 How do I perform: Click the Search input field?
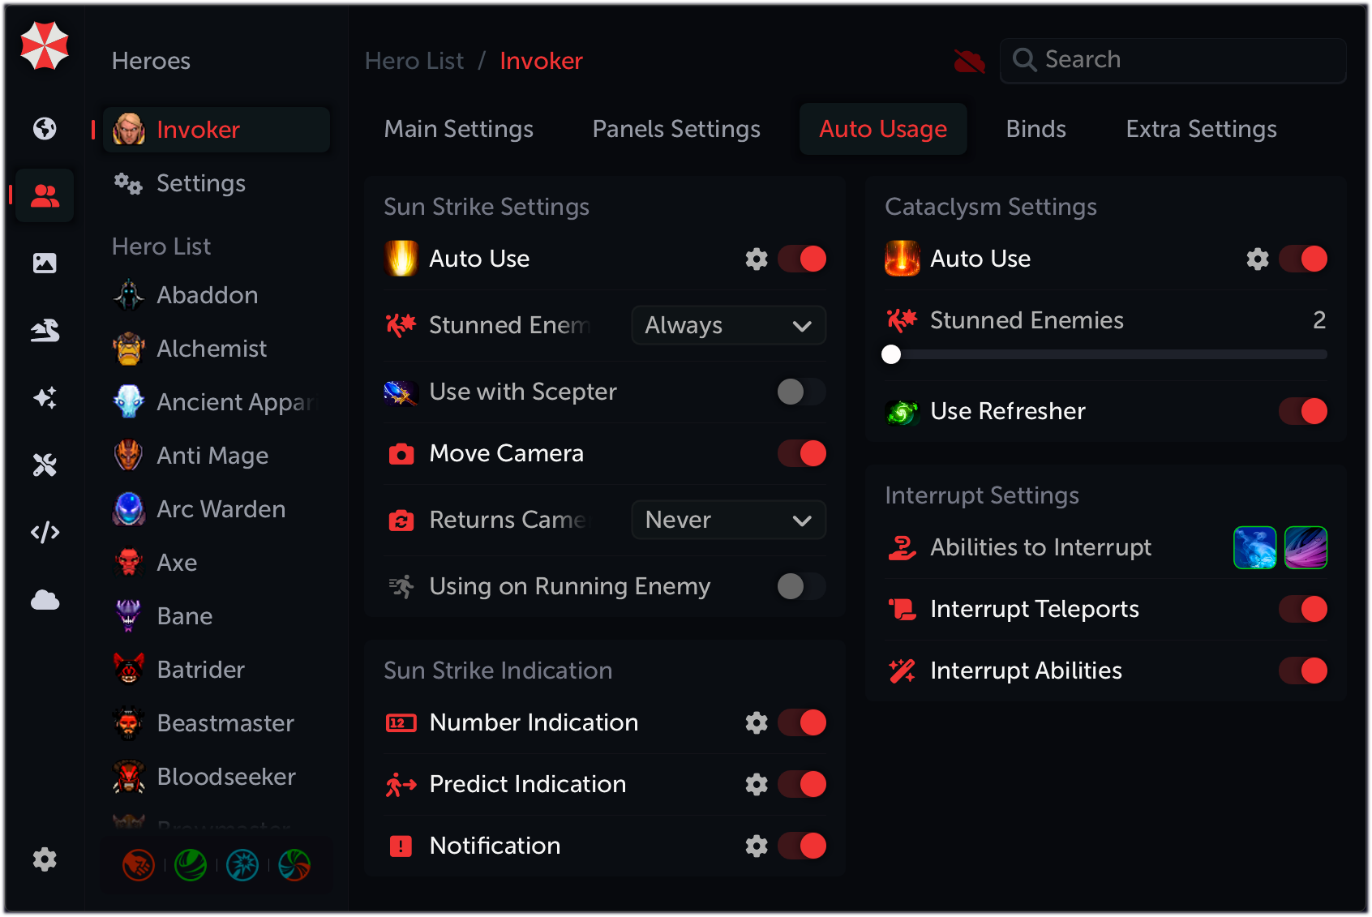pyautogui.click(x=1184, y=60)
